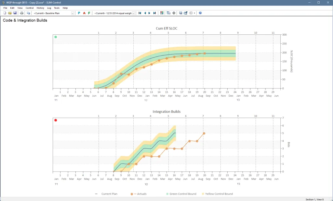Go to the first view
This screenshot has height=201, width=333.
(140, 13)
